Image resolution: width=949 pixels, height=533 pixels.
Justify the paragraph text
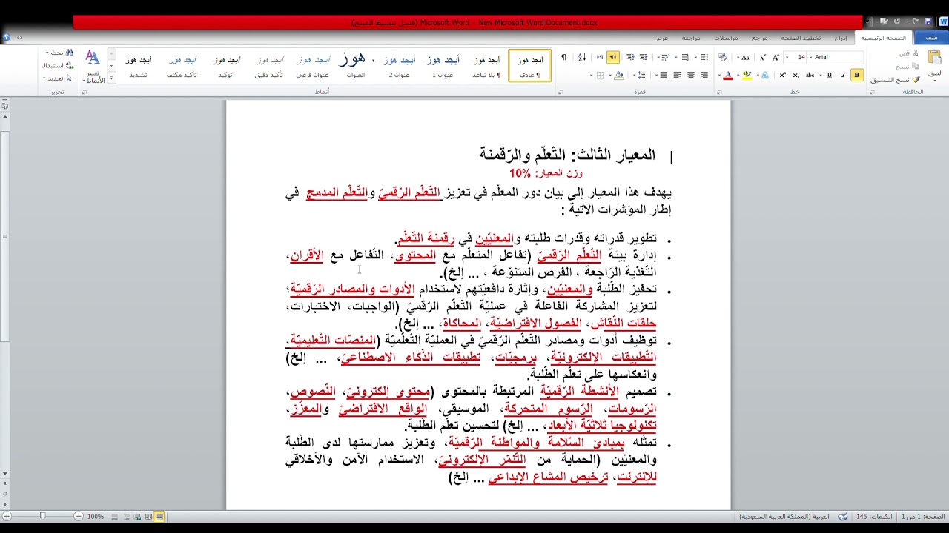[664, 75]
